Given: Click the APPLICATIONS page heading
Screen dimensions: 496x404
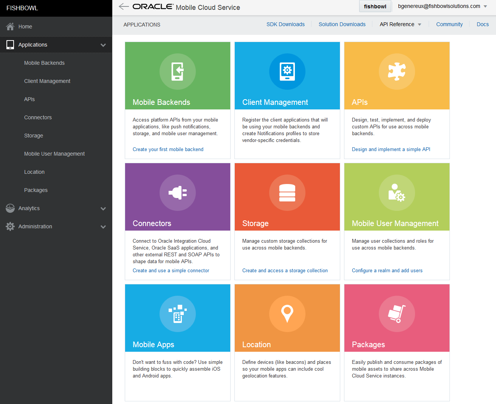Looking at the screenshot, I should coord(142,25).
